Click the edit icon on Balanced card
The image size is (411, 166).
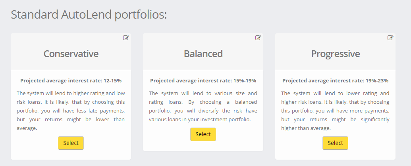coord(258,38)
